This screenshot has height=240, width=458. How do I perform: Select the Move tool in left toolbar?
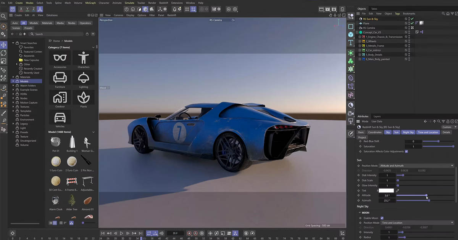(3, 45)
